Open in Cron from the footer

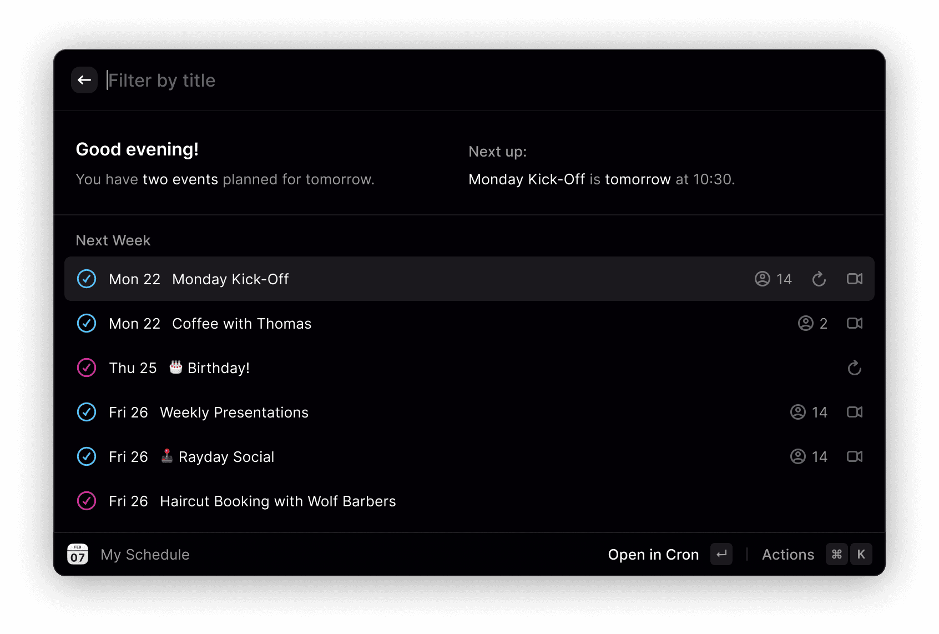[653, 554]
